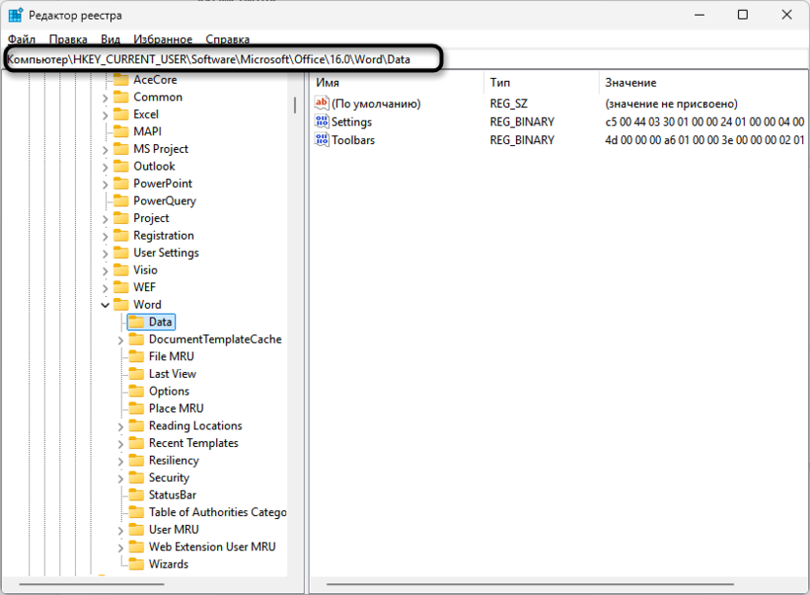This screenshot has height=595, width=810.
Task: Click the Имя column header
Action: click(398, 83)
